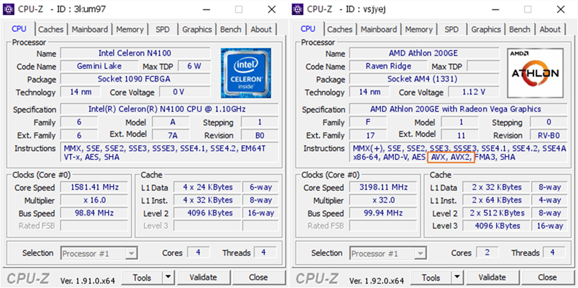Click the empty Max TDP field in right window

point(483,67)
